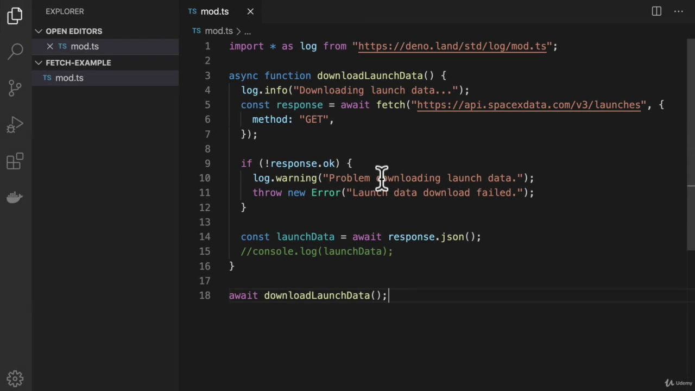Viewport: 695px width, 391px height.
Task: Close mod.ts from the Open Editors list
Action: click(x=50, y=47)
